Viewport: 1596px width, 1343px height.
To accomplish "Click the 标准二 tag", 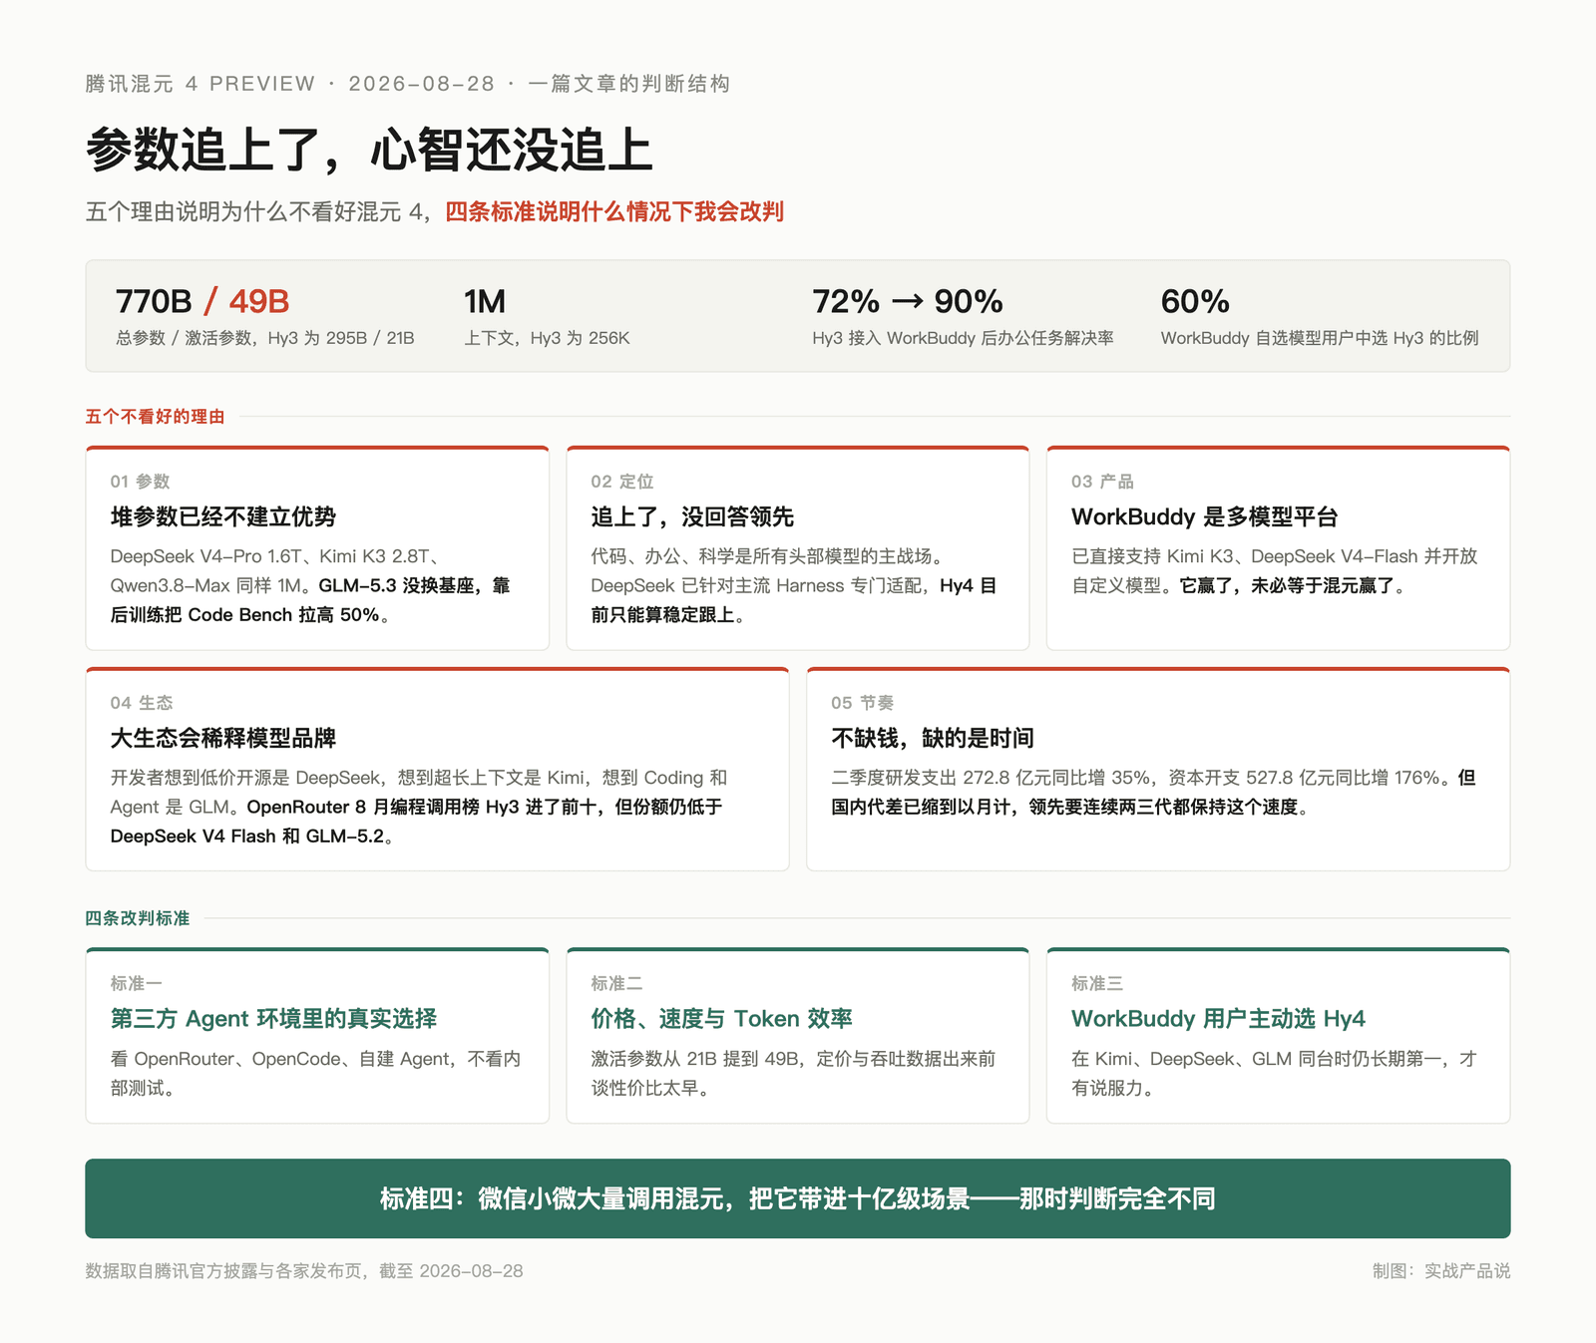I will [616, 983].
